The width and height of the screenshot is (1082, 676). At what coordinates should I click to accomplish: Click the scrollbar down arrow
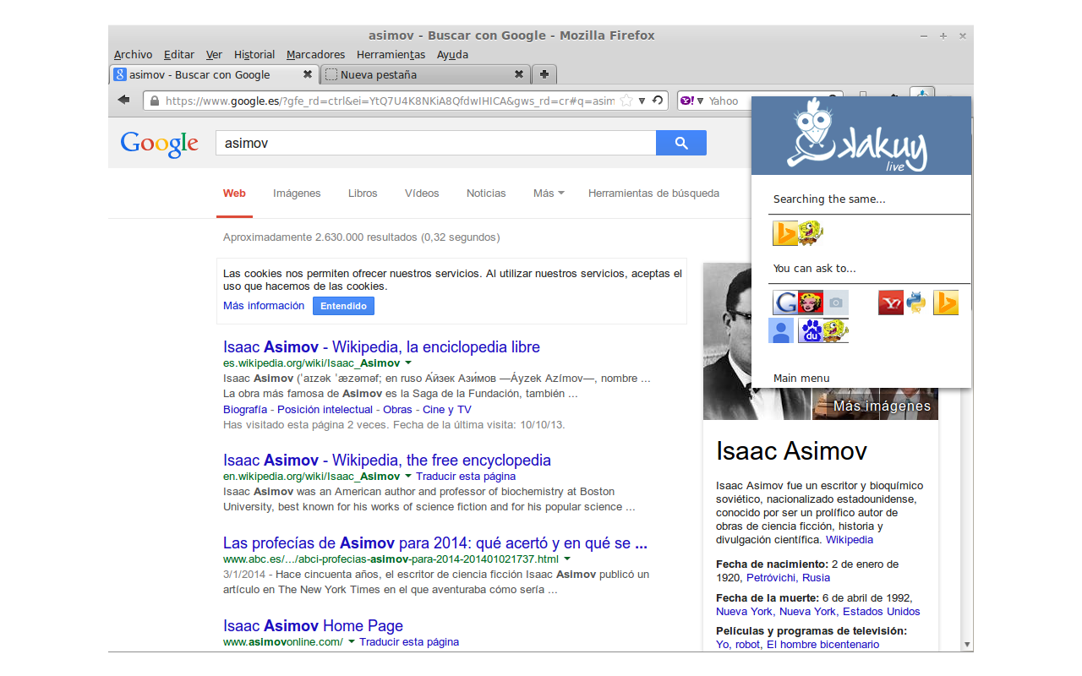[967, 645]
